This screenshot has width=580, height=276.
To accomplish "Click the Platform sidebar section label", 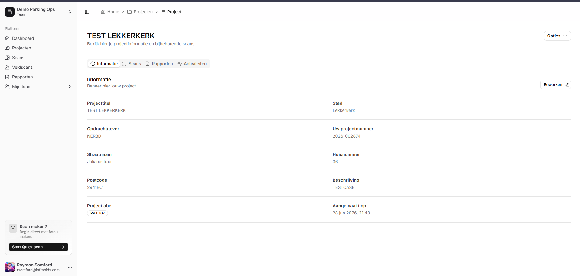I will (12, 29).
